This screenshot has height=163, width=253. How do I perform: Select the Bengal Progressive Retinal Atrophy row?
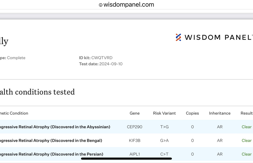[51, 140]
